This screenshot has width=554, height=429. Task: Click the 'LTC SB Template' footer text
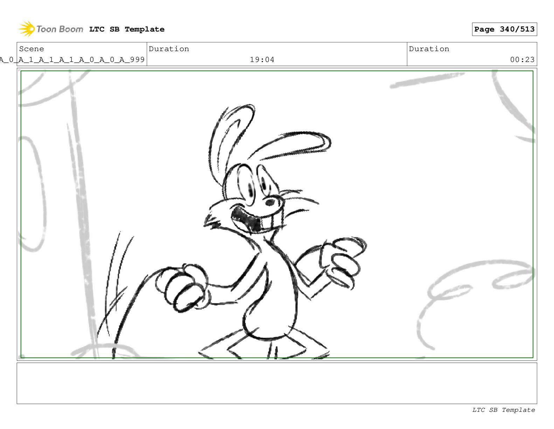(504, 410)
